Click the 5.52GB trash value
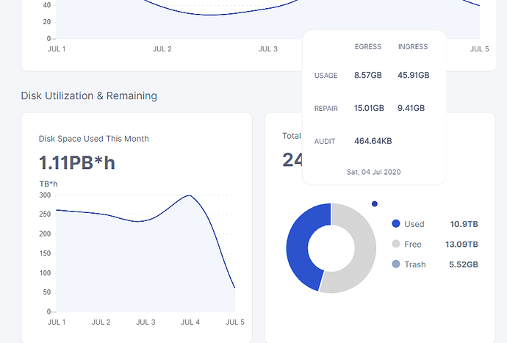This screenshot has height=343, width=507. (x=464, y=264)
